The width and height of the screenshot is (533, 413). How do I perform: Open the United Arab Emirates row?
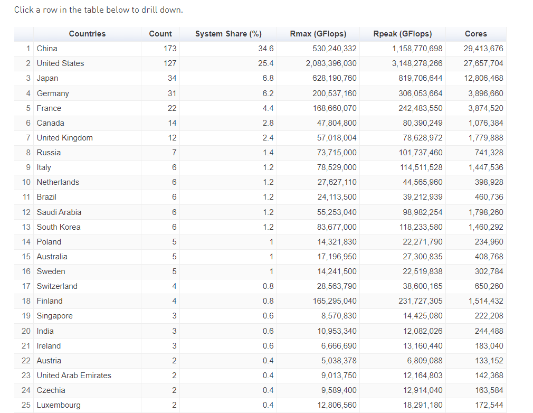[74, 376]
